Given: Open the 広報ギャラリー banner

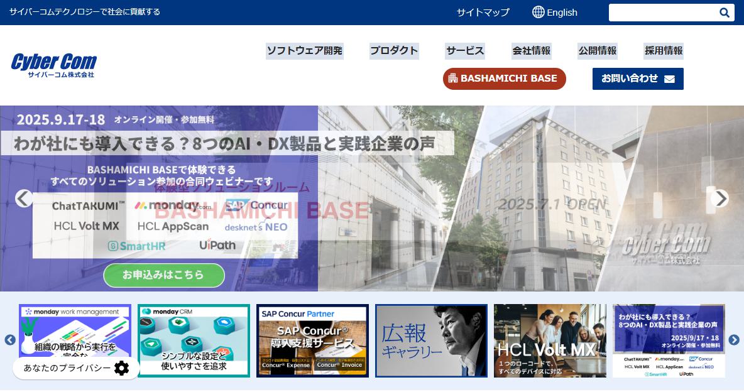Looking at the screenshot, I should [x=431, y=340].
